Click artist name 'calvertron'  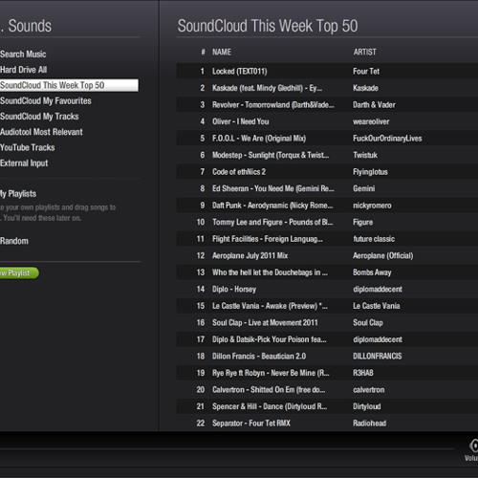point(369,390)
